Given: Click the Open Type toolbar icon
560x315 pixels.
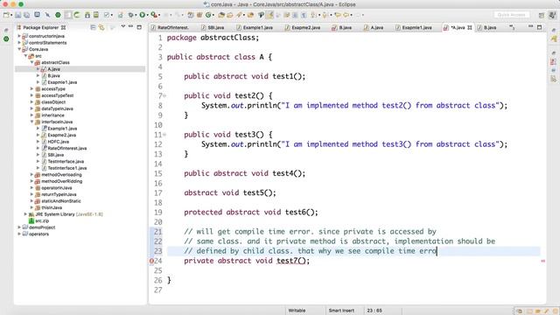Looking at the screenshot, I should (221, 15).
